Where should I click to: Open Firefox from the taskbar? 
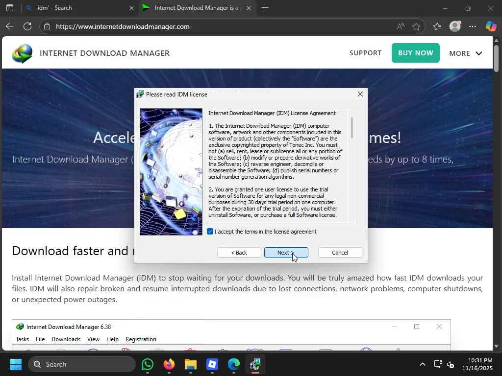(x=169, y=364)
